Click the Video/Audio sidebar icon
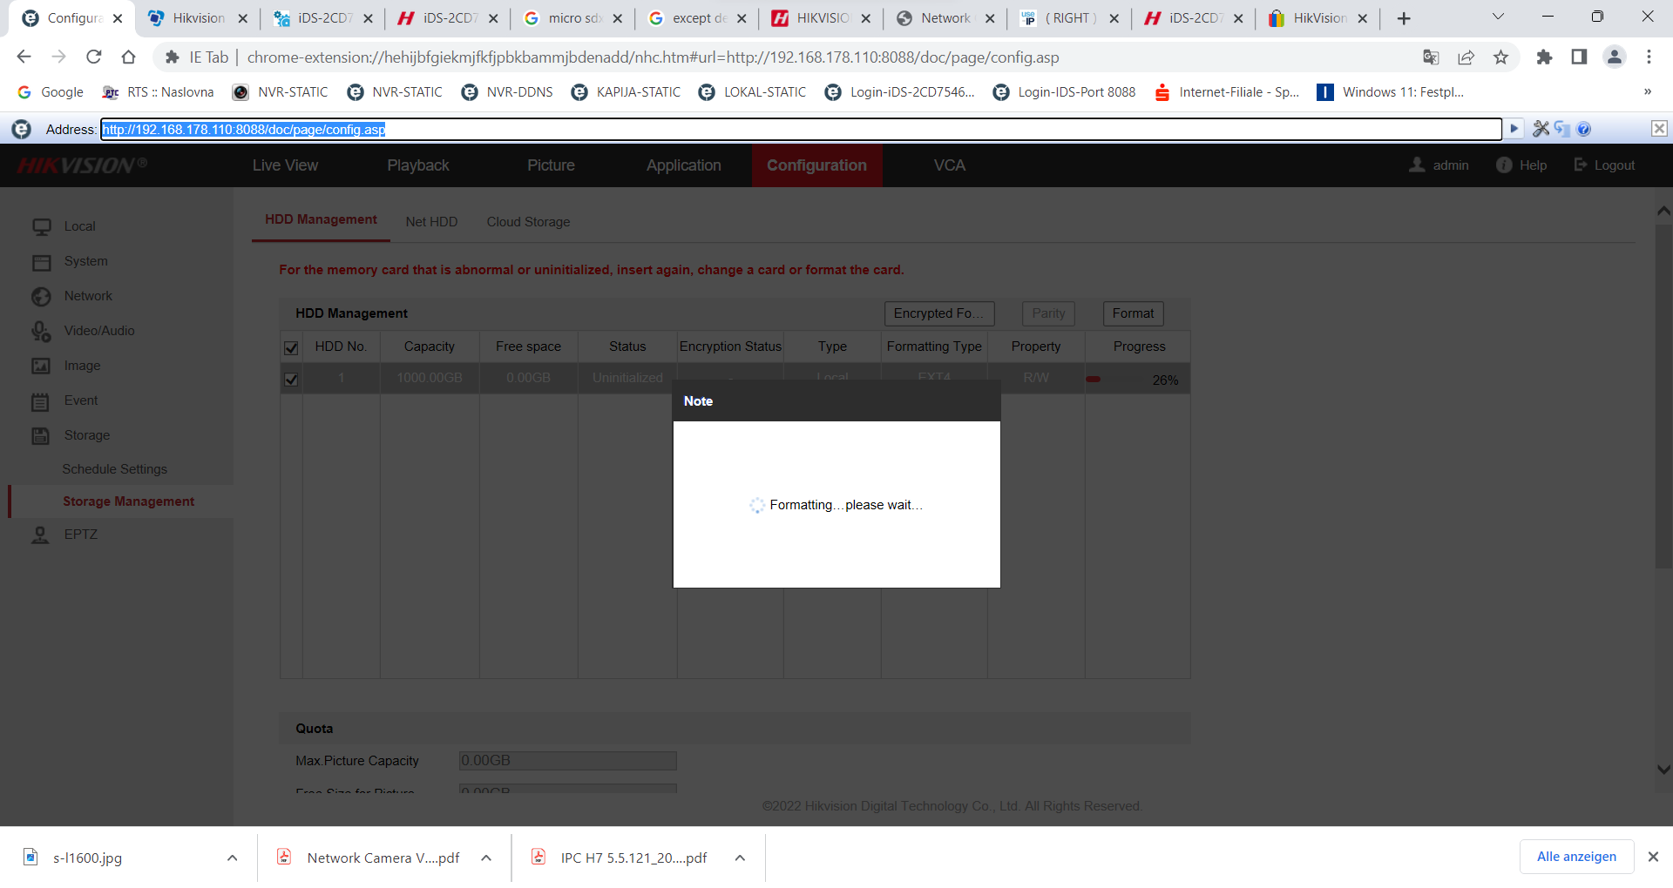Screen dimensions: 1673x888 click(x=41, y=331)
